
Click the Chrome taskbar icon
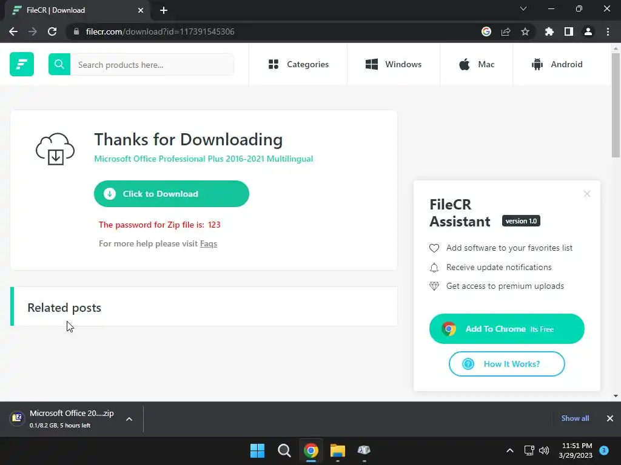tap(311, 450)
